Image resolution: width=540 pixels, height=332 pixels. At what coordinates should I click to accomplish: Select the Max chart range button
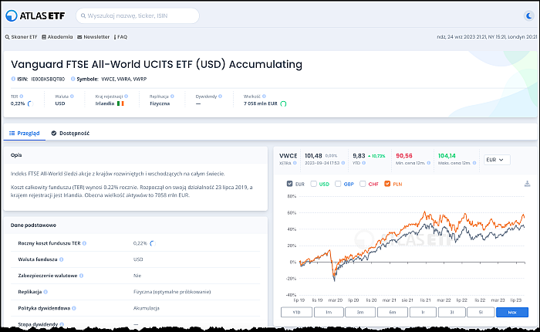point(512,312)
